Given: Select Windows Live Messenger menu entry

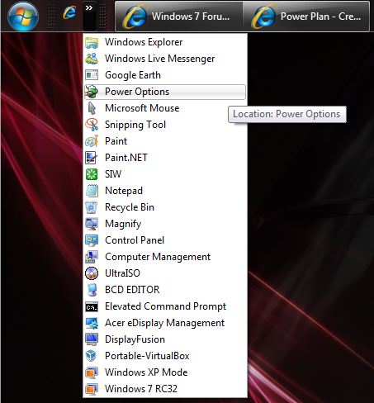Looking at the screenshot, I should (x=165, y=59).
